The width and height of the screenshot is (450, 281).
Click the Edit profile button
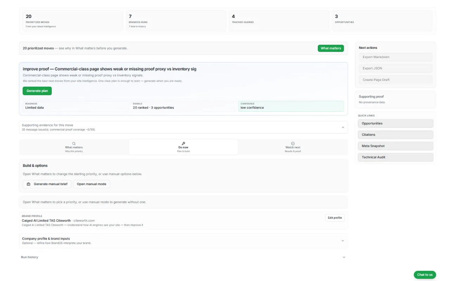335,218
